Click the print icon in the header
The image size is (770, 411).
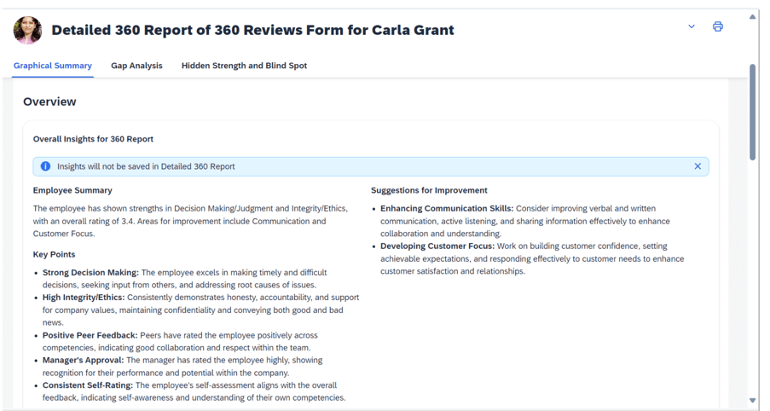tap(717, 26)
